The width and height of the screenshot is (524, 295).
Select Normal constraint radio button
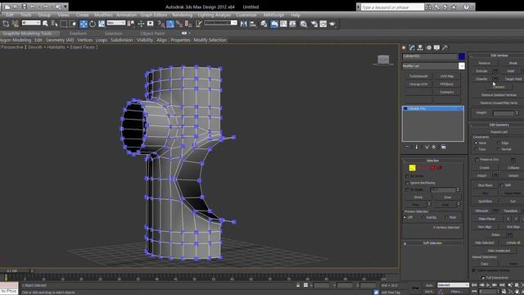pyautogui.click(x=499, y=149)
